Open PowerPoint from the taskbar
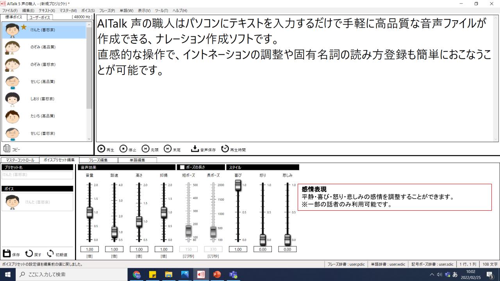This screenshot has width=500, height=281. 217,274
